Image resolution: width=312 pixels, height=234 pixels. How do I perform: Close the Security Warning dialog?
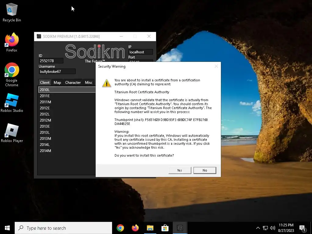tap(216, 66)
